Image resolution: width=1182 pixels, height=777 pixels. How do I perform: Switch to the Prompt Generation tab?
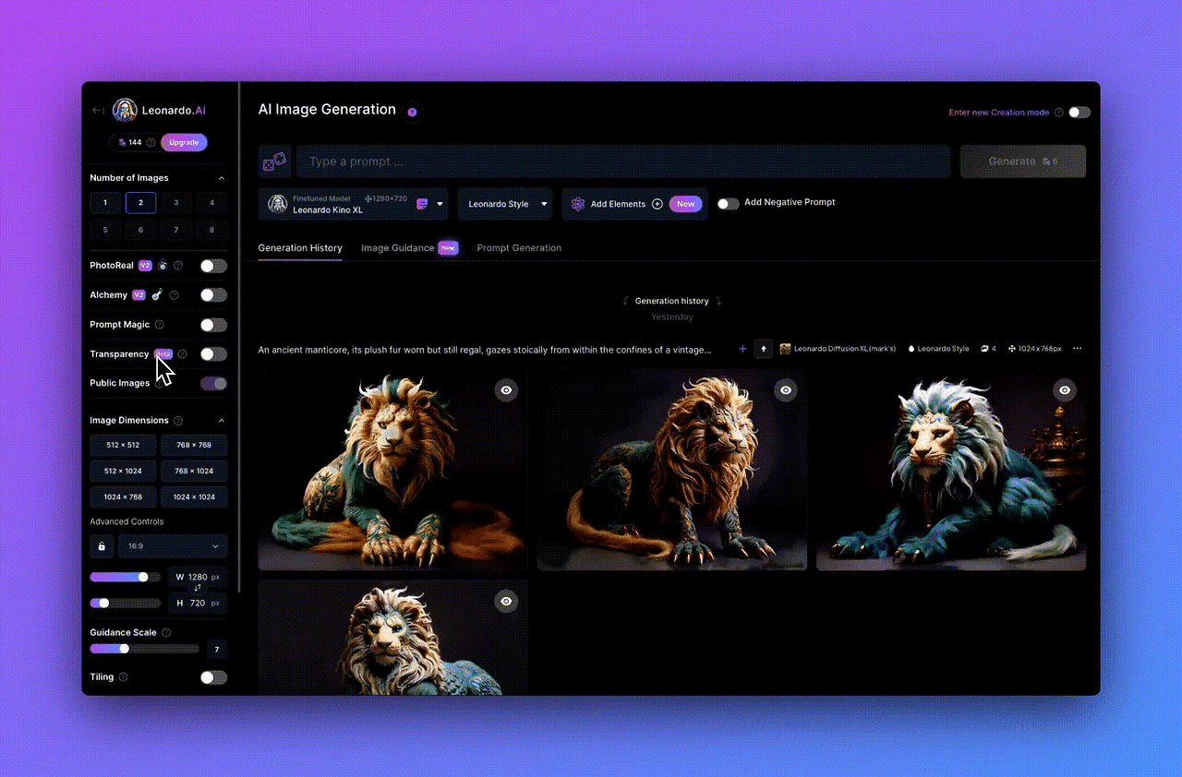pos(519,248)
